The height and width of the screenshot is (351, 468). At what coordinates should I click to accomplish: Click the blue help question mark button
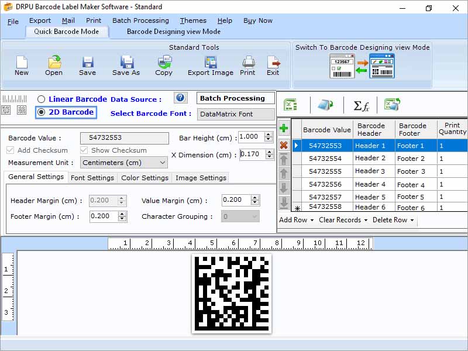coord(181,98)
